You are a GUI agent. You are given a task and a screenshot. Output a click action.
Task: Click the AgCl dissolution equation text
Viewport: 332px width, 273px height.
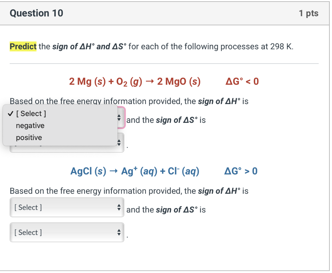point(135,171)
